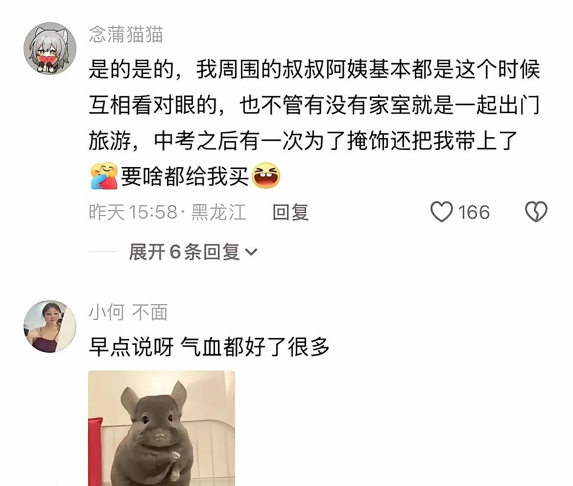Open username 念蒲猫猫
The width and height of the screenshot is (573, 486).
click(x=126, y=34)
